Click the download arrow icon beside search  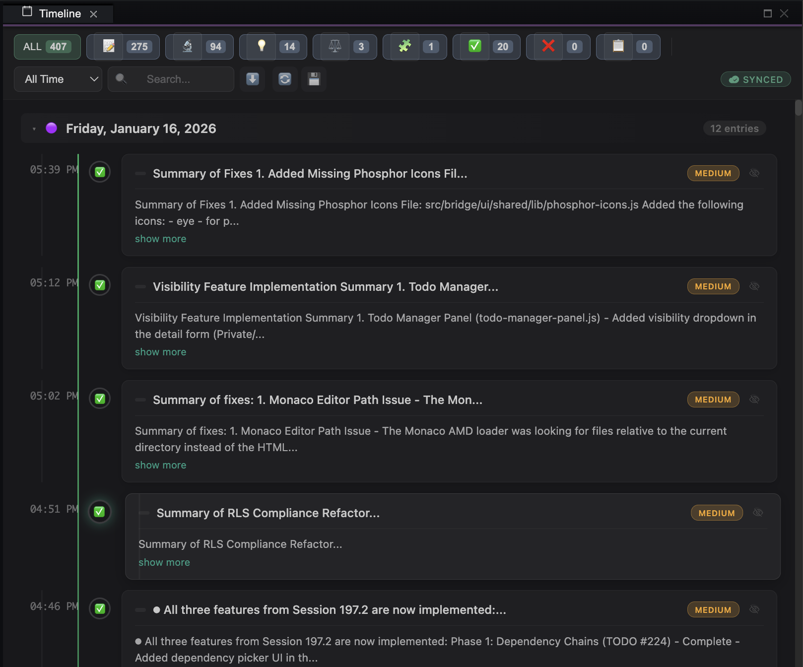tap(253, 79)
